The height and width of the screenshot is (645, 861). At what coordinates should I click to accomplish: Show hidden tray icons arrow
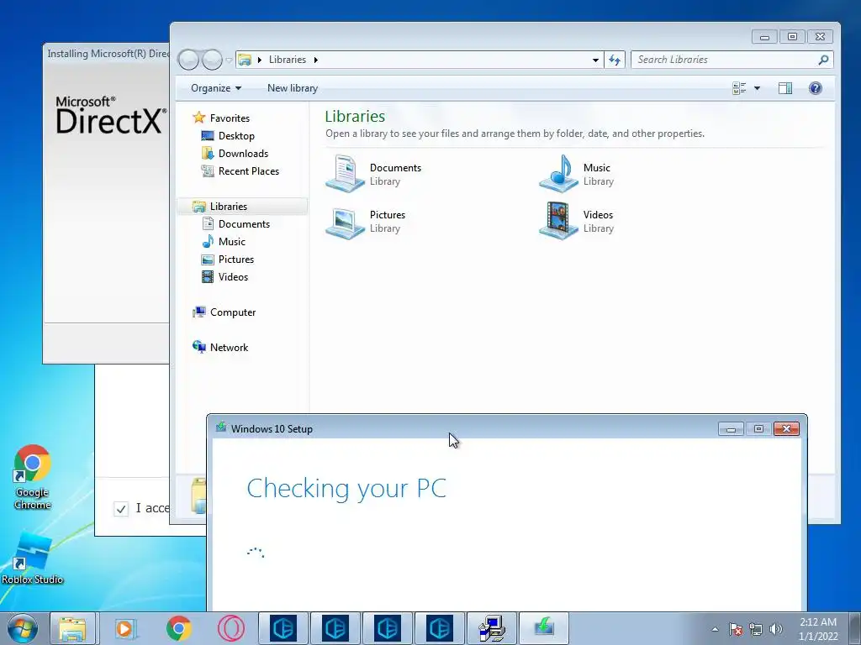click(x=715, y=629)
